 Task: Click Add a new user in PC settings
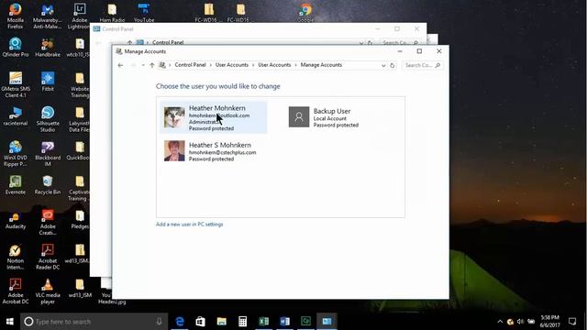190,224
